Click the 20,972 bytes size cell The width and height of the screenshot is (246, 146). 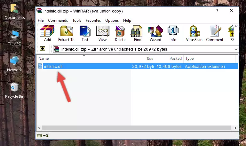tap(143, 66)
